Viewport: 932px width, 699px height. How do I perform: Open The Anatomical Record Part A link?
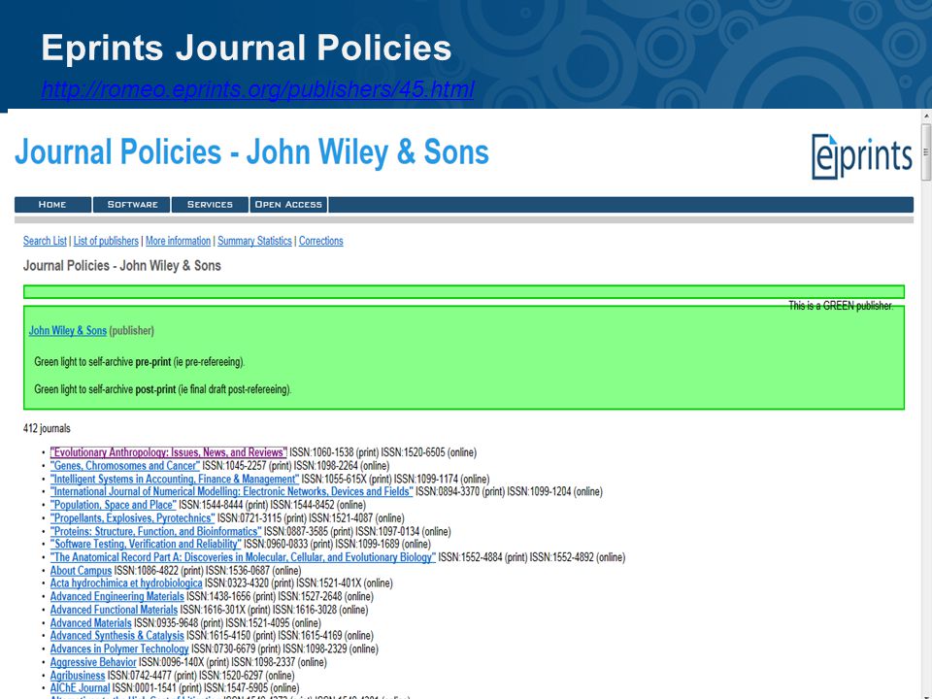(243, 557)
